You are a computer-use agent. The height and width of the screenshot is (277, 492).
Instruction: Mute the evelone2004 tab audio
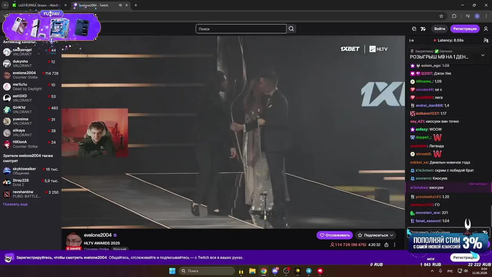(121, 5)
